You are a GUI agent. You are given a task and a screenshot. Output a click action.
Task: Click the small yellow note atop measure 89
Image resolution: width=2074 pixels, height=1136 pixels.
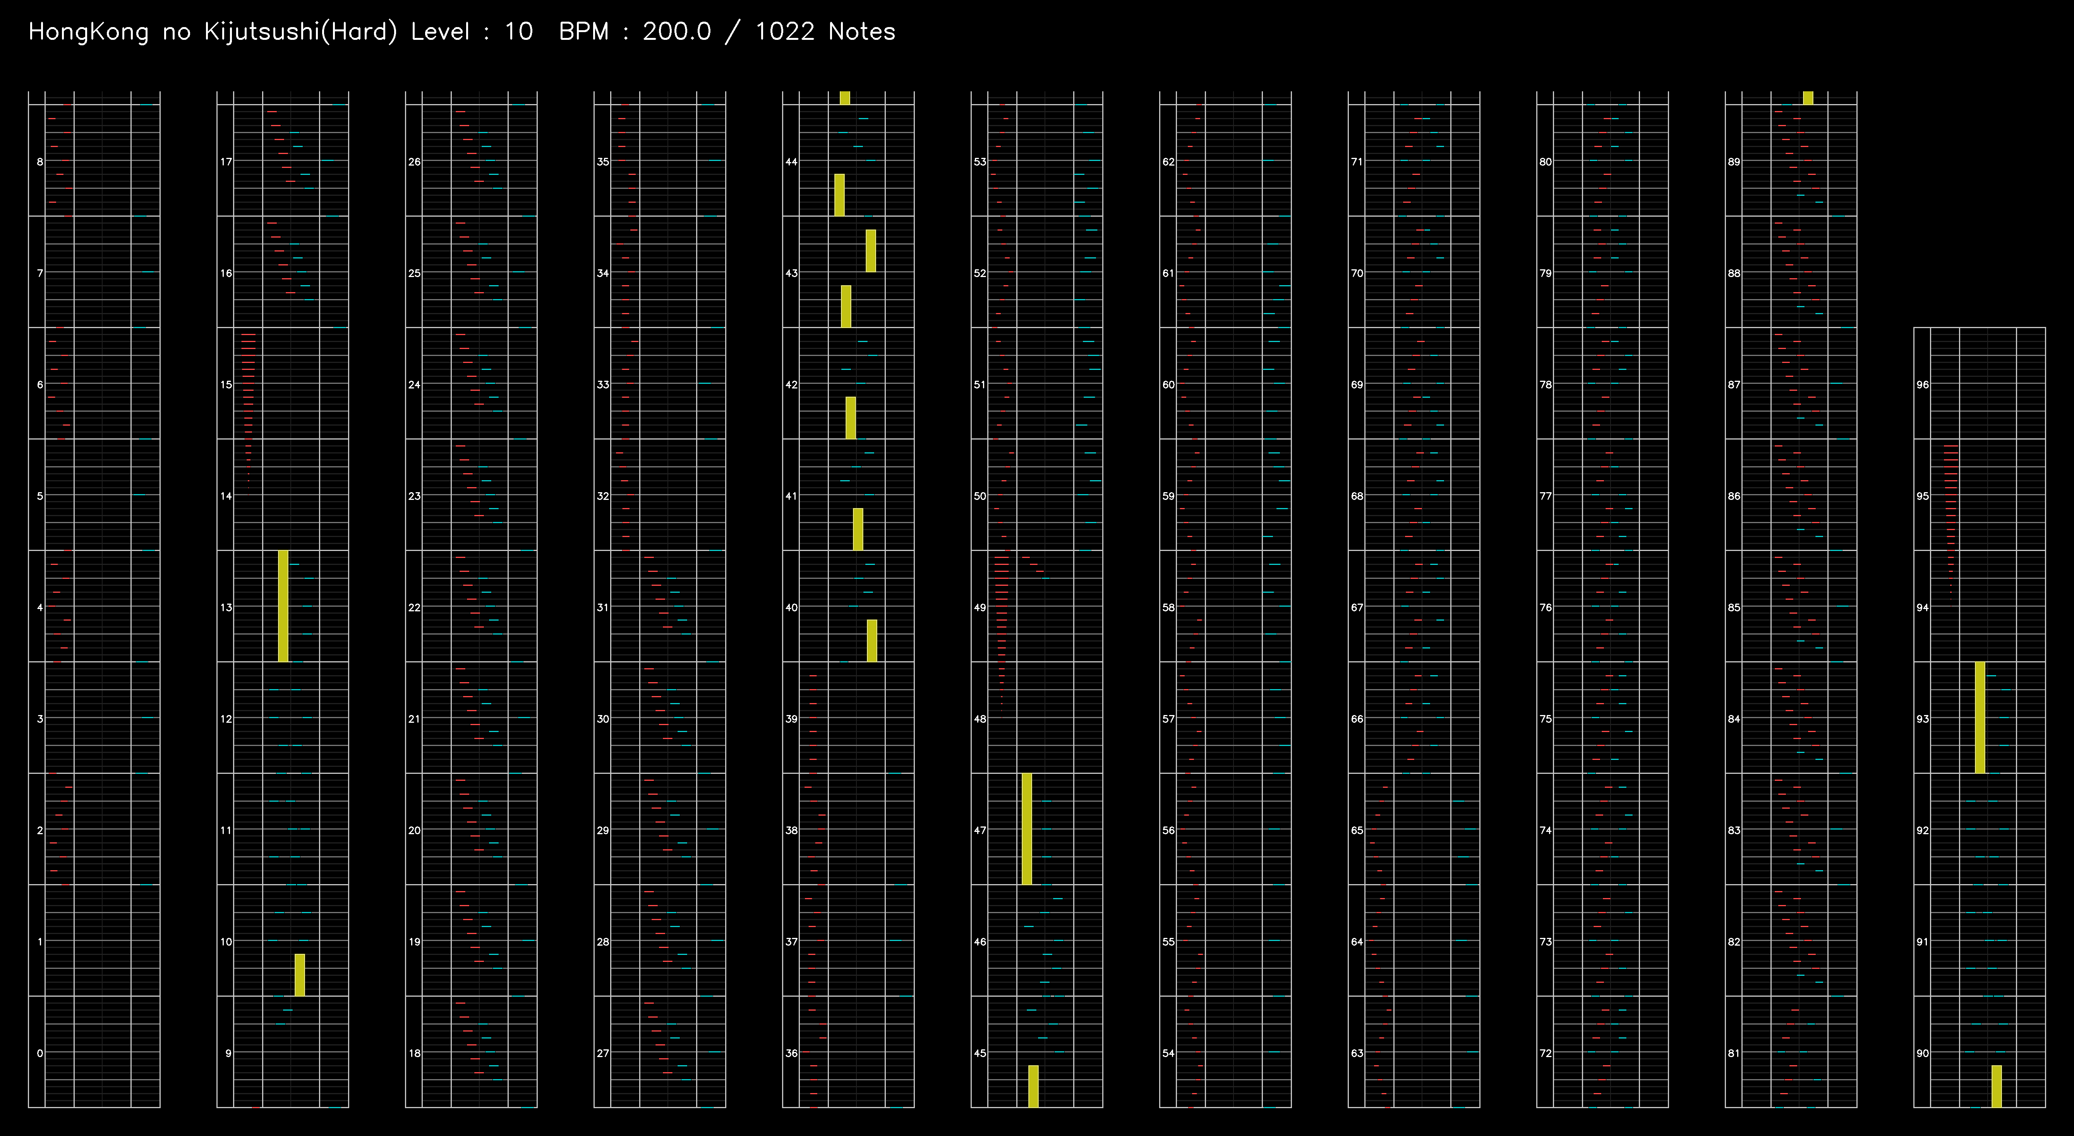1808,98
